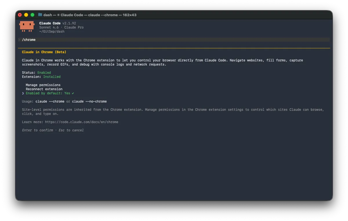Click the Claude Code v2.1.92 version text

pos(57,23)
